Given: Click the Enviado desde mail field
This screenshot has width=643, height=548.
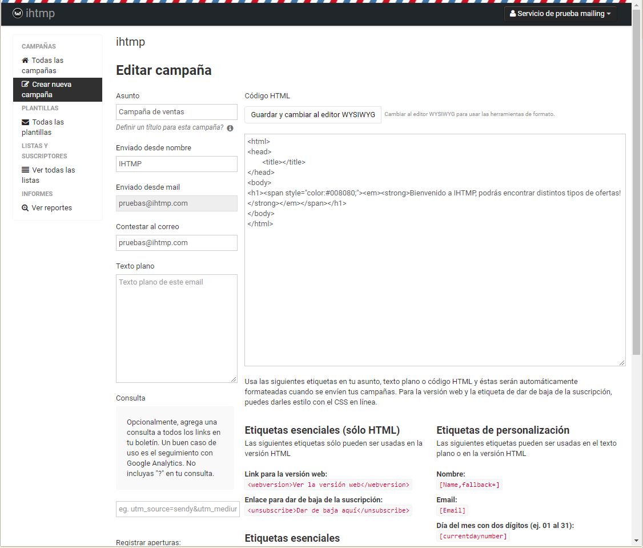Looking at the screenshot, I should click(x=177, y=203).
